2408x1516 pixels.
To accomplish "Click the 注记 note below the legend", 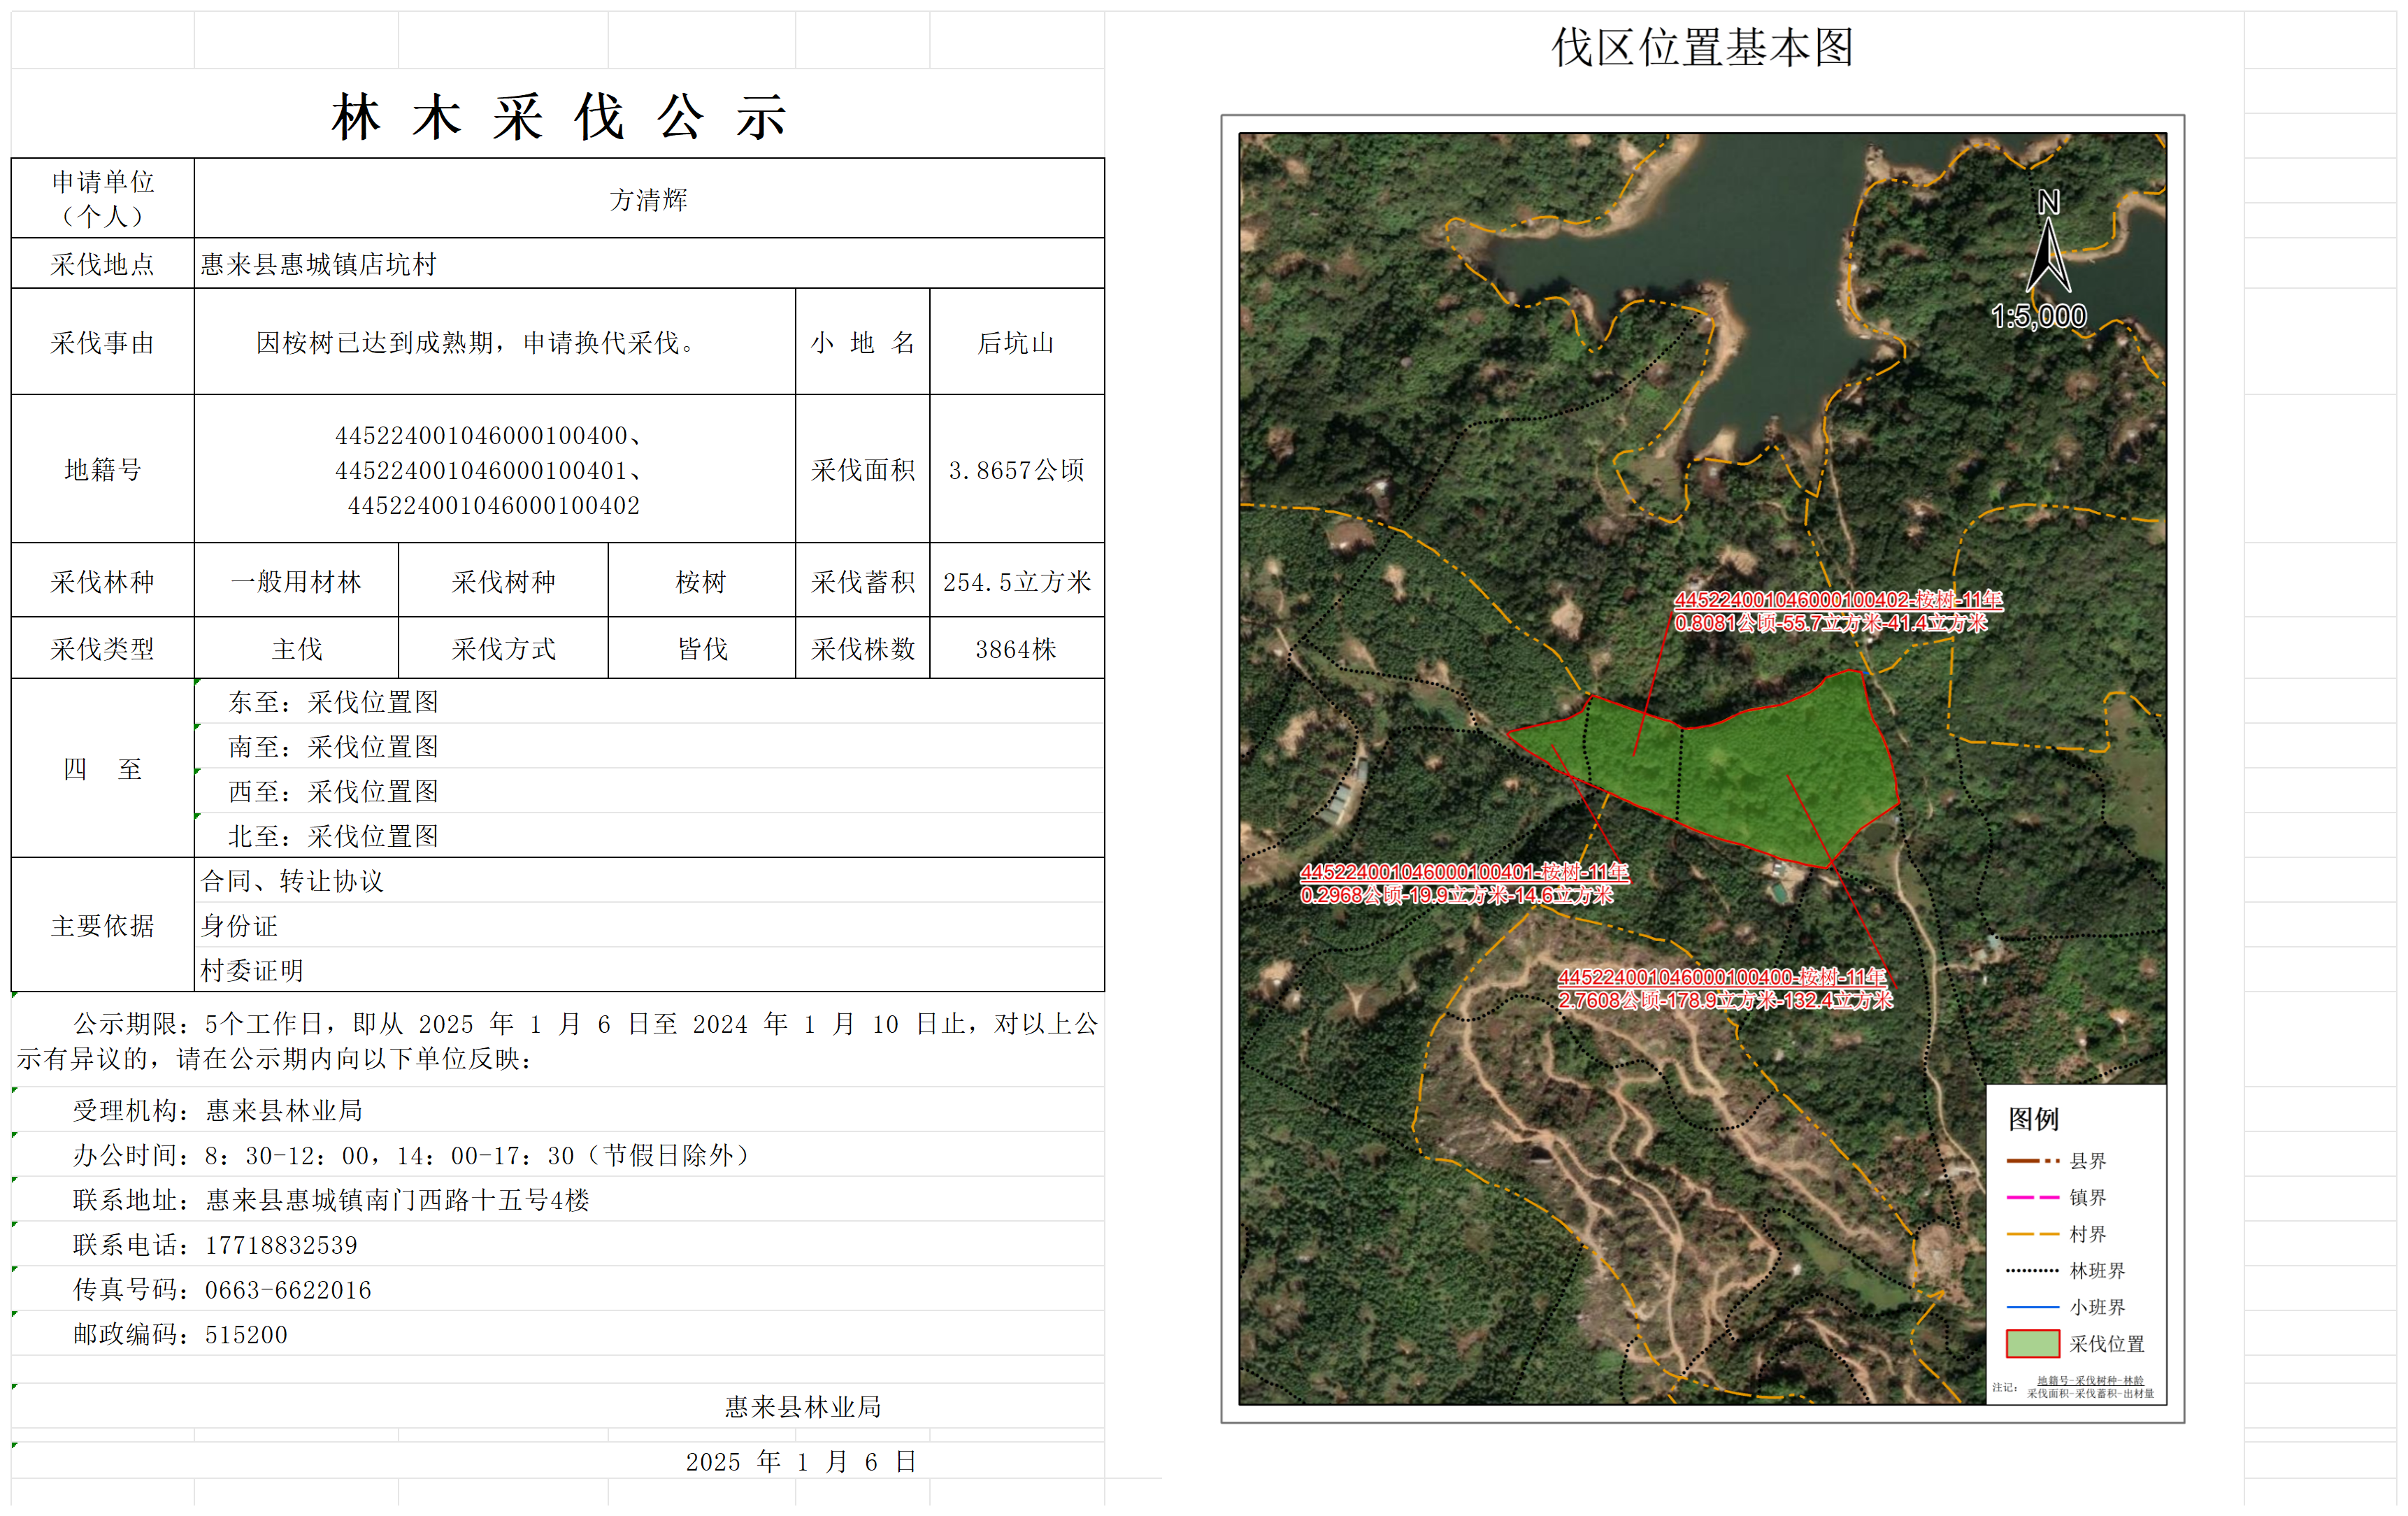I will pos(2073,1387).
